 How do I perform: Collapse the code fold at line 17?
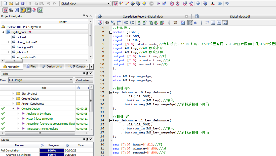111,93
